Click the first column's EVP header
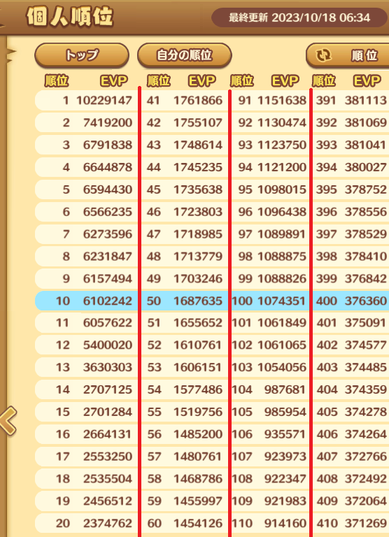The image size is (389, 537). tap(114, 81)
